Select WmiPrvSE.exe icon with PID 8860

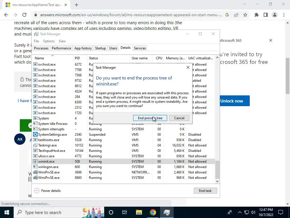tap(35, 178)
